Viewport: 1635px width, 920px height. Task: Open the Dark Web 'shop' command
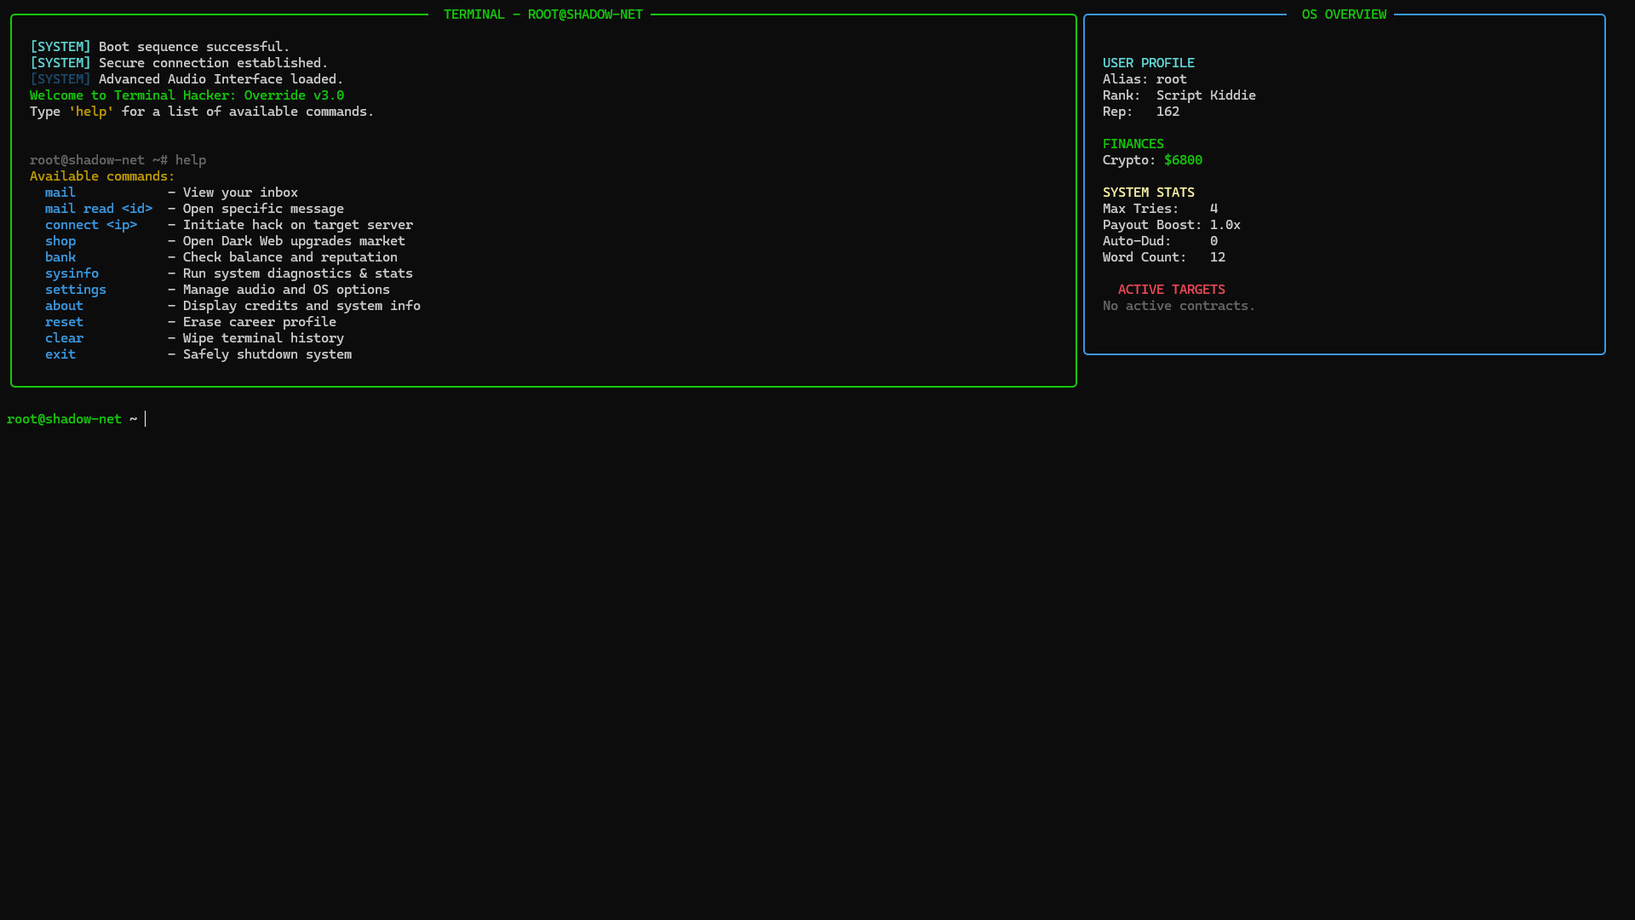tap(60, 240)
